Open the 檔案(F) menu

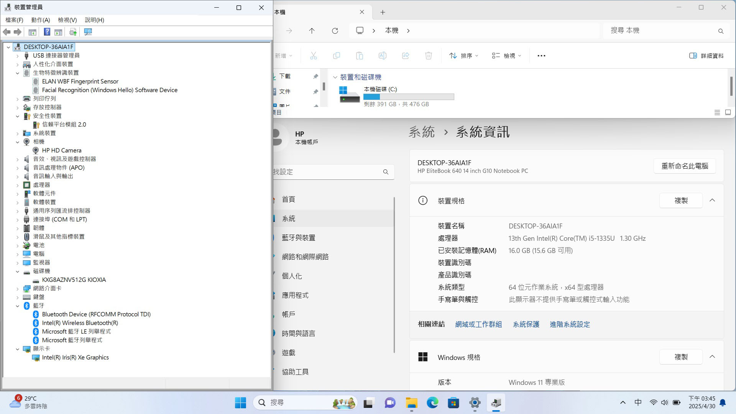(x=14, y=20)
